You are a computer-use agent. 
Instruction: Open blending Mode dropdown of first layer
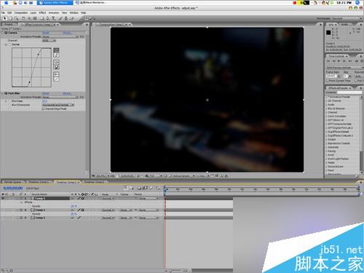[108, 199]
